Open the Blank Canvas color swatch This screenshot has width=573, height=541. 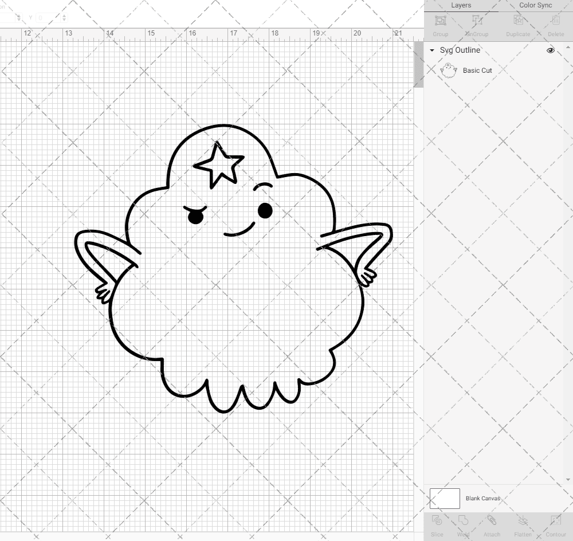coord(444,498)
